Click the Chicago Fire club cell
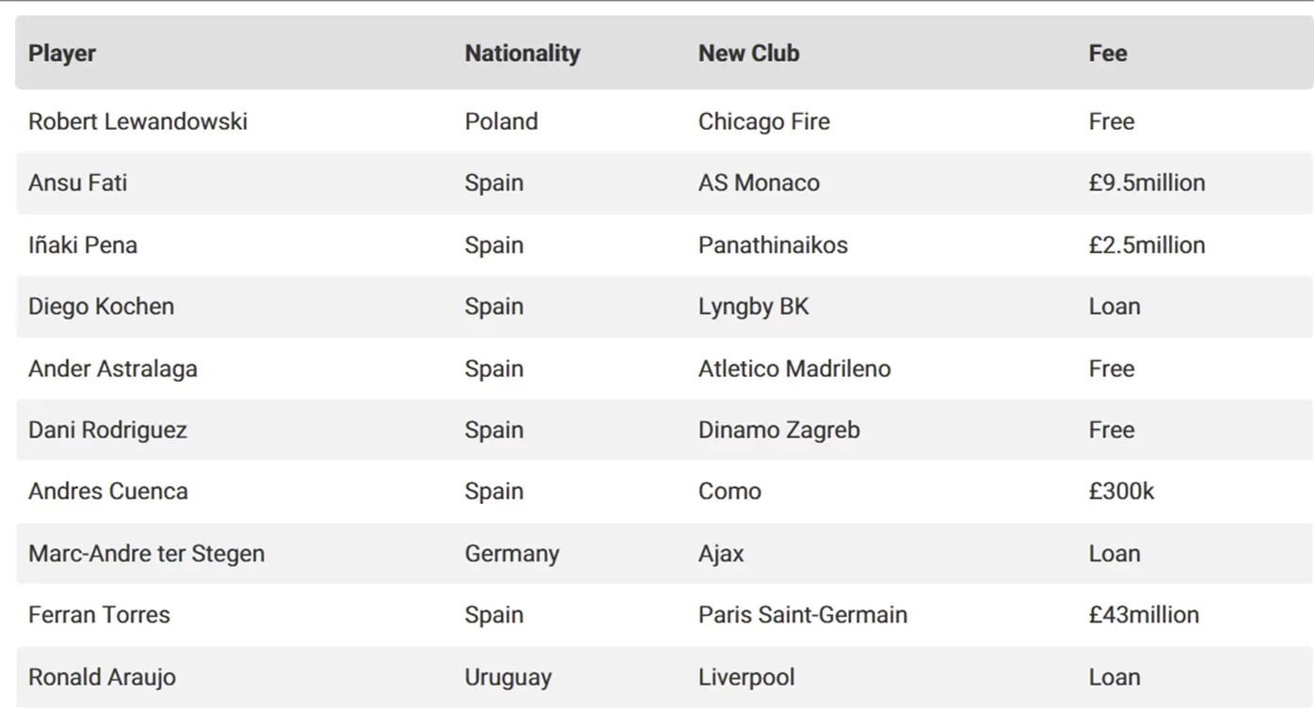The height and width of the screenshot is (724, 1314). [x=764, y=121]
